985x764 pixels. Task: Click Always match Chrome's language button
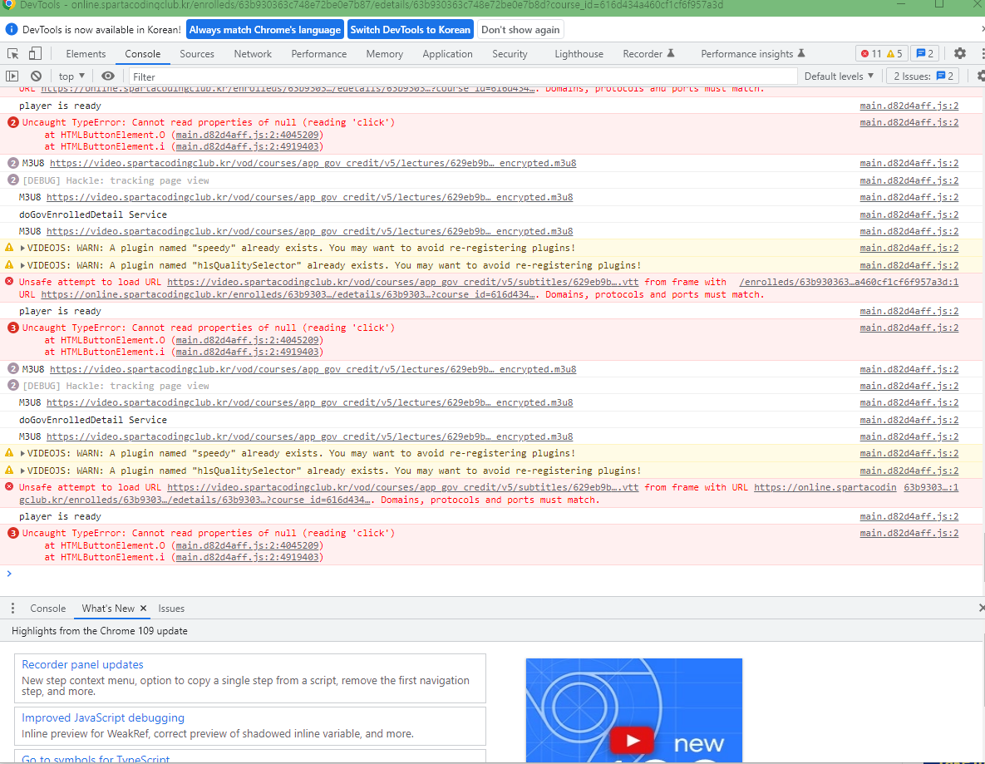click(264, 30)
